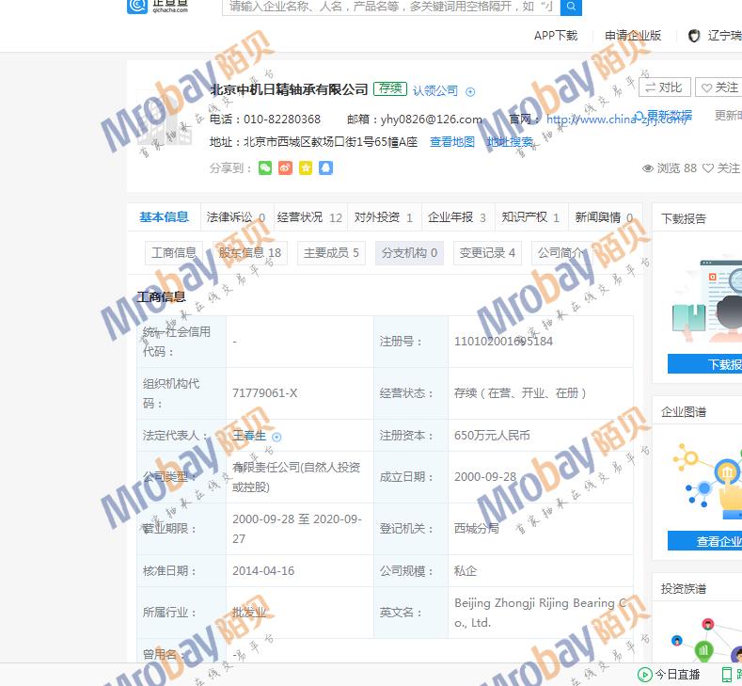Click the 对比 compare button
Image resolution: width=742 pixels, height=686 pixels.
665,88
